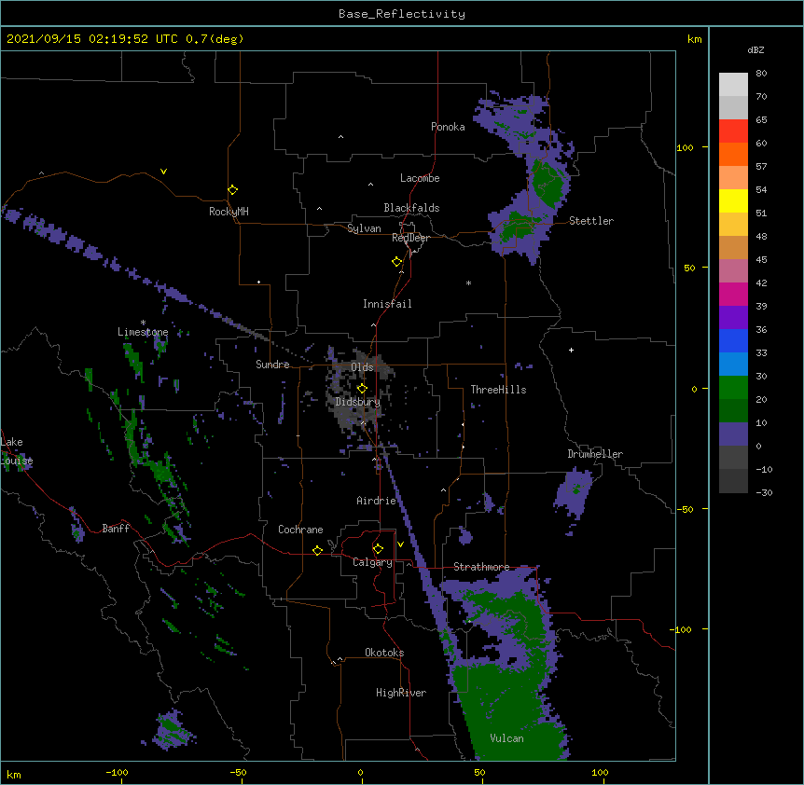
Task: Click the RedDeer city label
Action: [x=410, y=238]
